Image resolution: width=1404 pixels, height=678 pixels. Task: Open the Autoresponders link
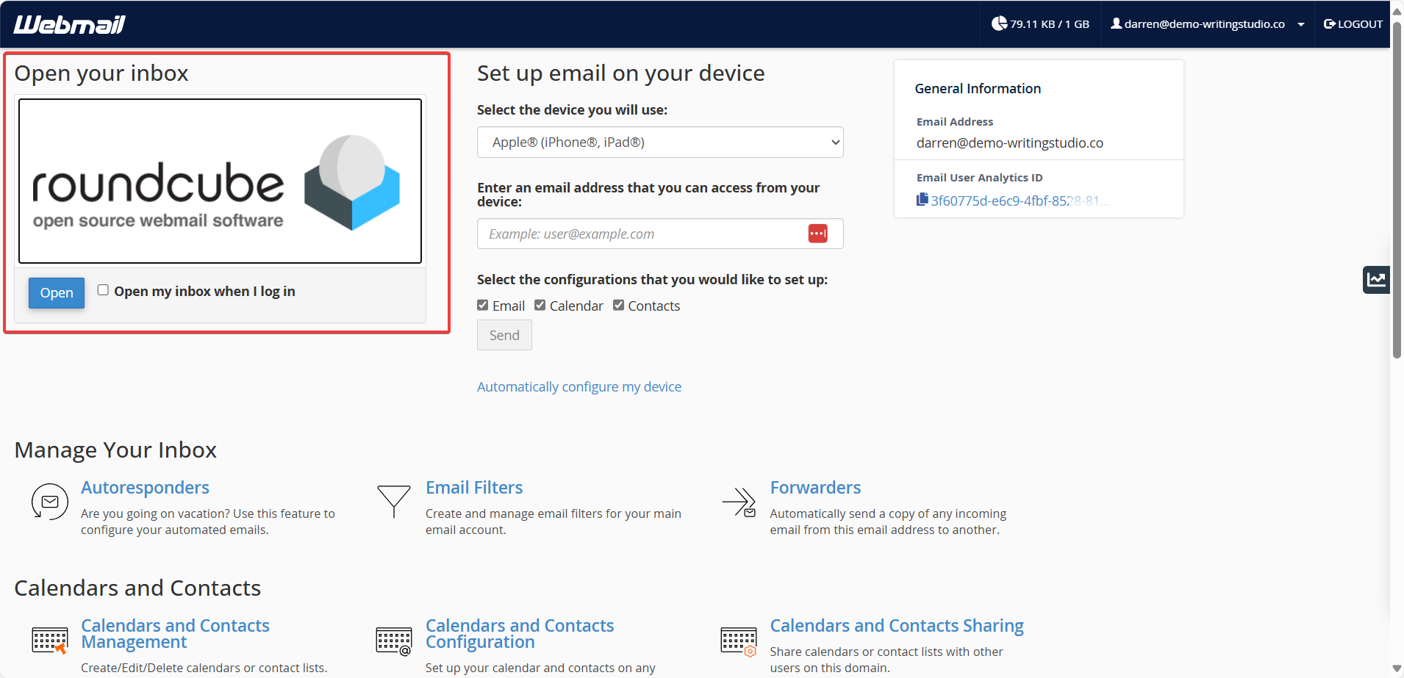pos(145,487)
